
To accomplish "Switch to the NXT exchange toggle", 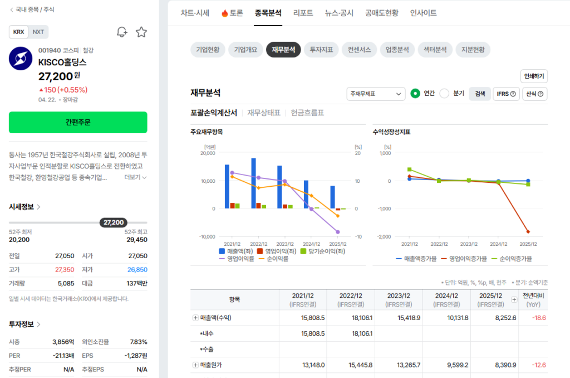I will point(38,32).
